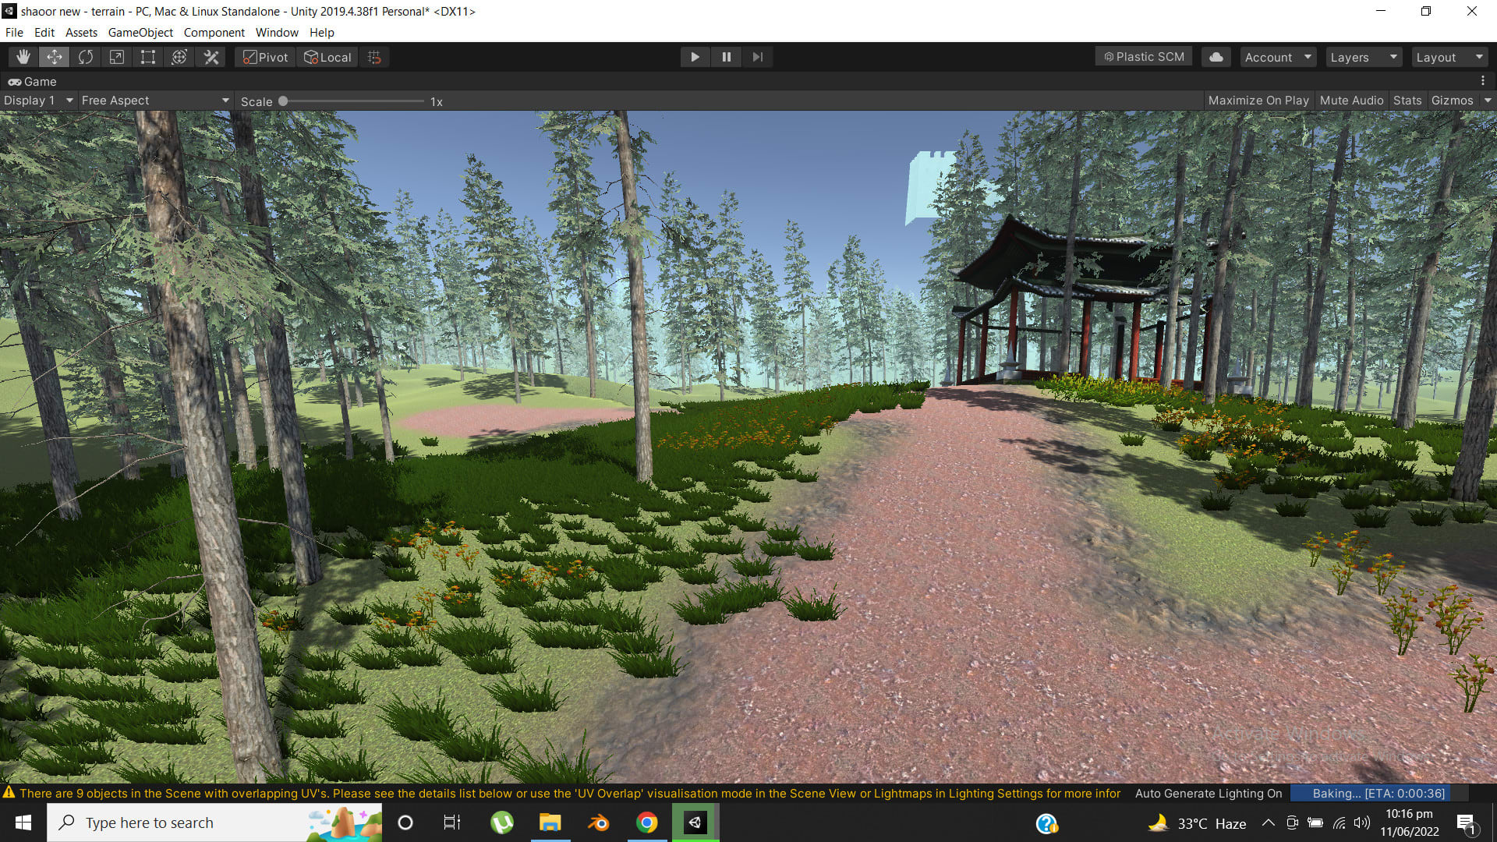Select the Scale tool
Image resolution: width=1497 pixels, height=842 pixels.
(116, 56)
